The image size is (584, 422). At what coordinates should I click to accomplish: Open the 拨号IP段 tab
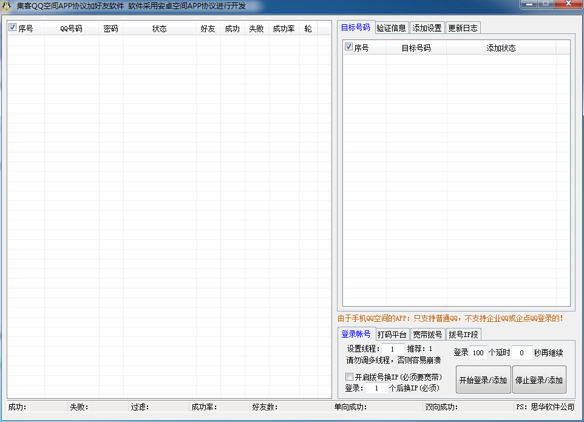pos(463,335)
